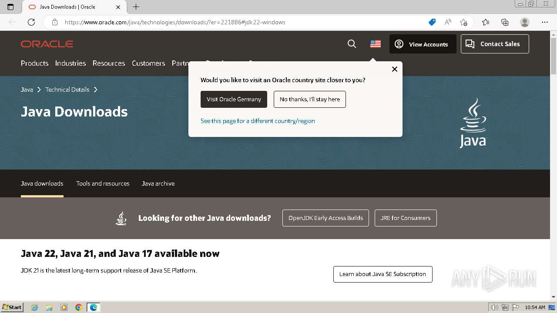Click Java Downloads page heading
The height and width of the screenshot is (313, 557).
click(x=74, y=112)
